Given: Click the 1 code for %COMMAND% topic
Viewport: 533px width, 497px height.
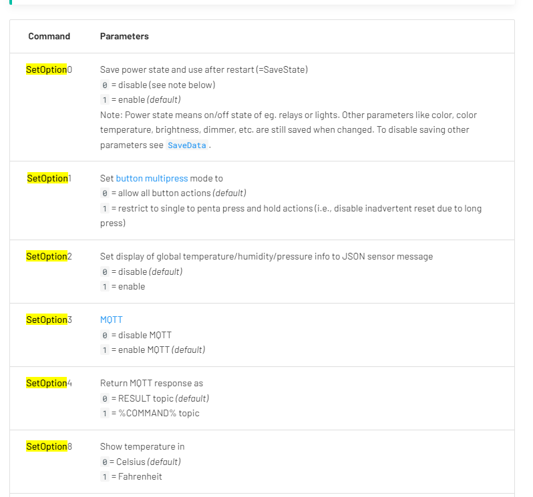Looking at the screenshot, I should click(x=105, y=414).
